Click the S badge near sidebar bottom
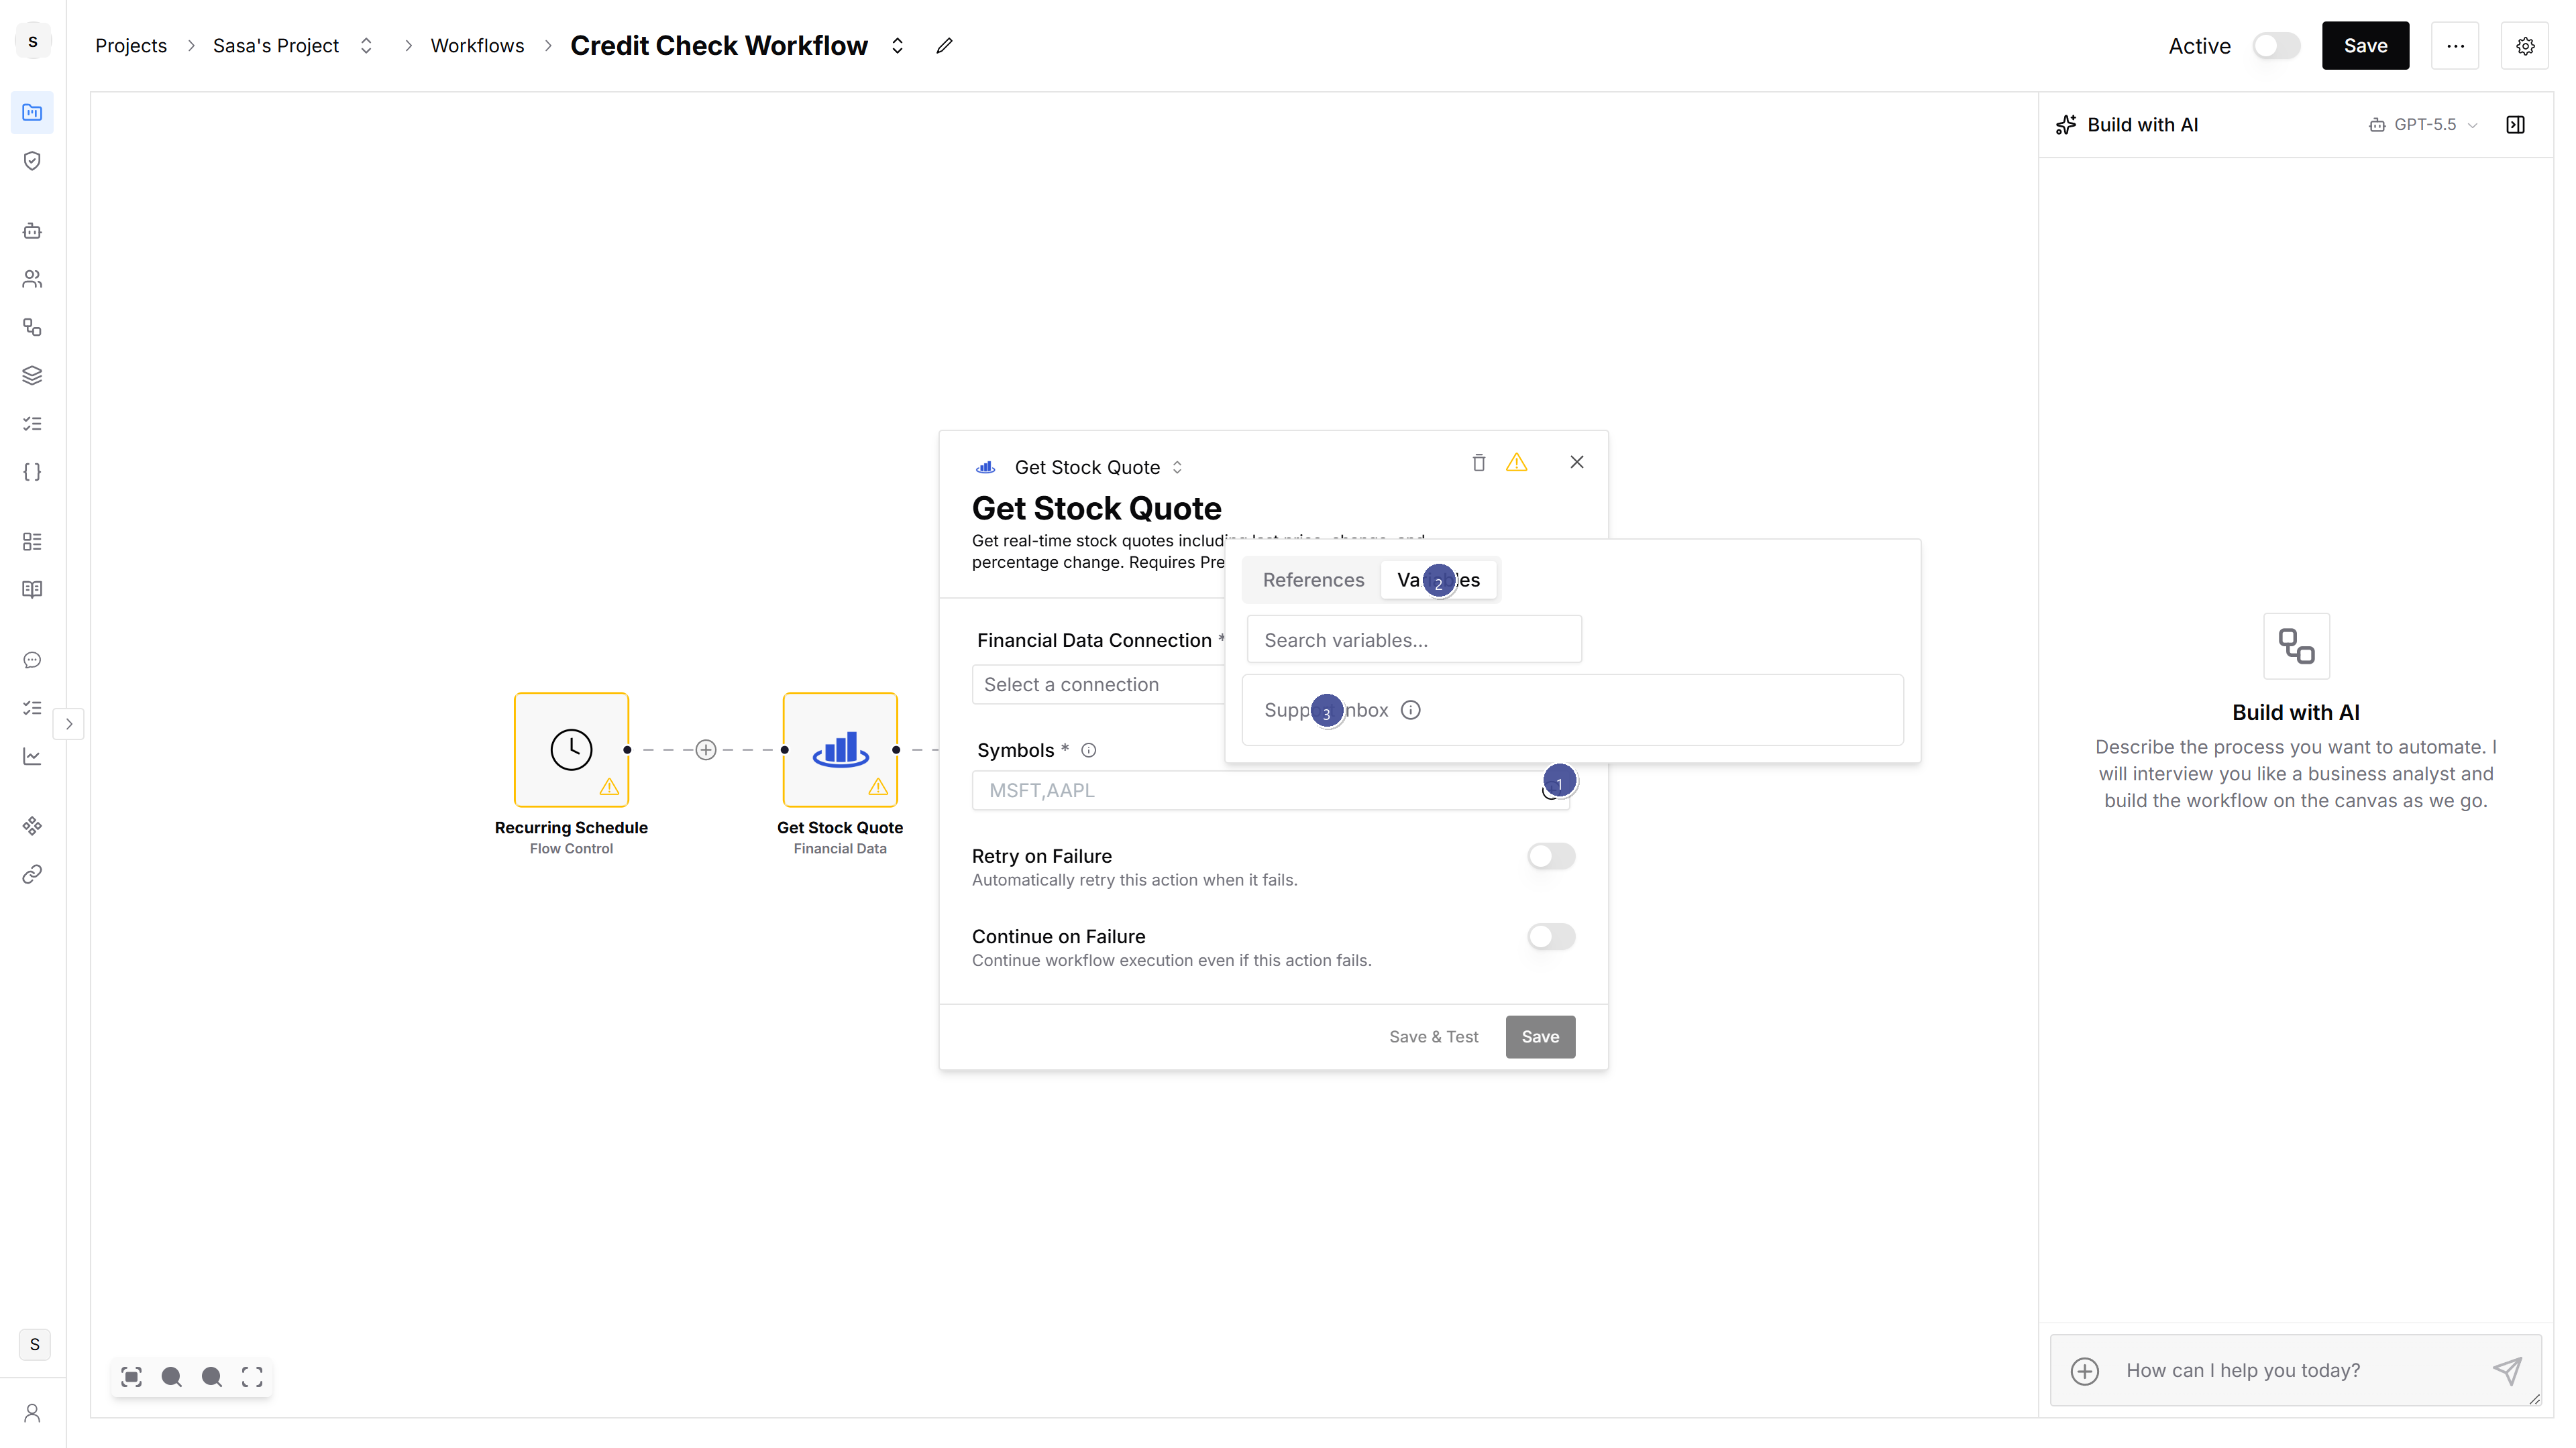 click(x=35, y=1344)
